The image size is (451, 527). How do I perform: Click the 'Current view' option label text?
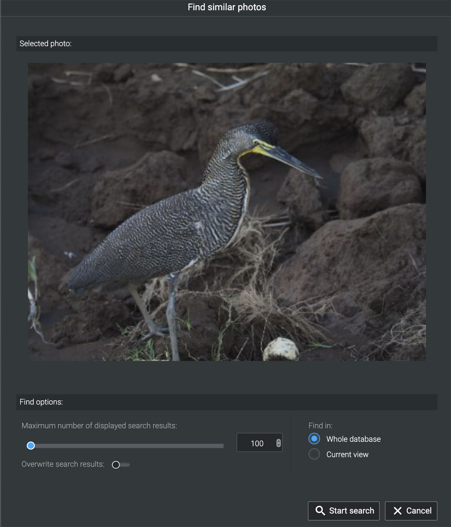pyautogui.click(x=347, y=454)
